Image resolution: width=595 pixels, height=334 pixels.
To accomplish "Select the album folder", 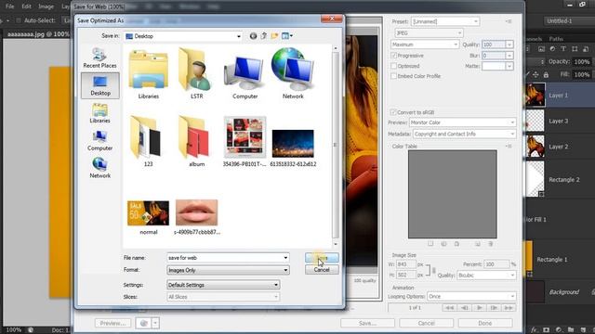I will pos(196,141).
